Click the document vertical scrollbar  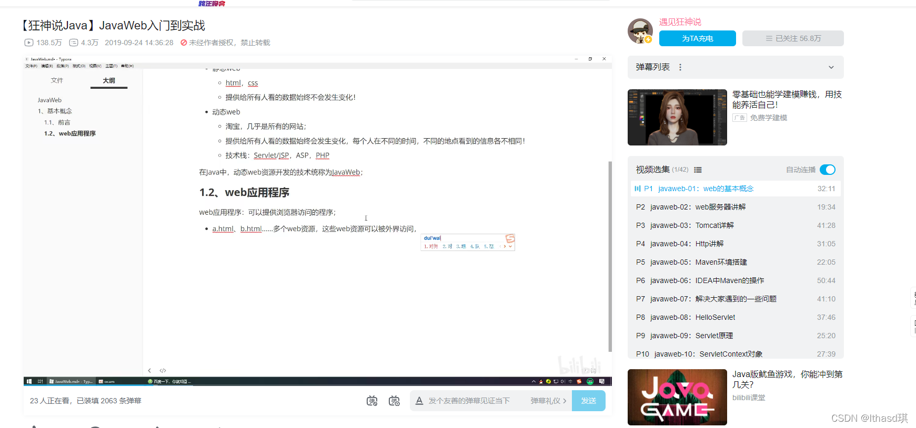point(610,256)
